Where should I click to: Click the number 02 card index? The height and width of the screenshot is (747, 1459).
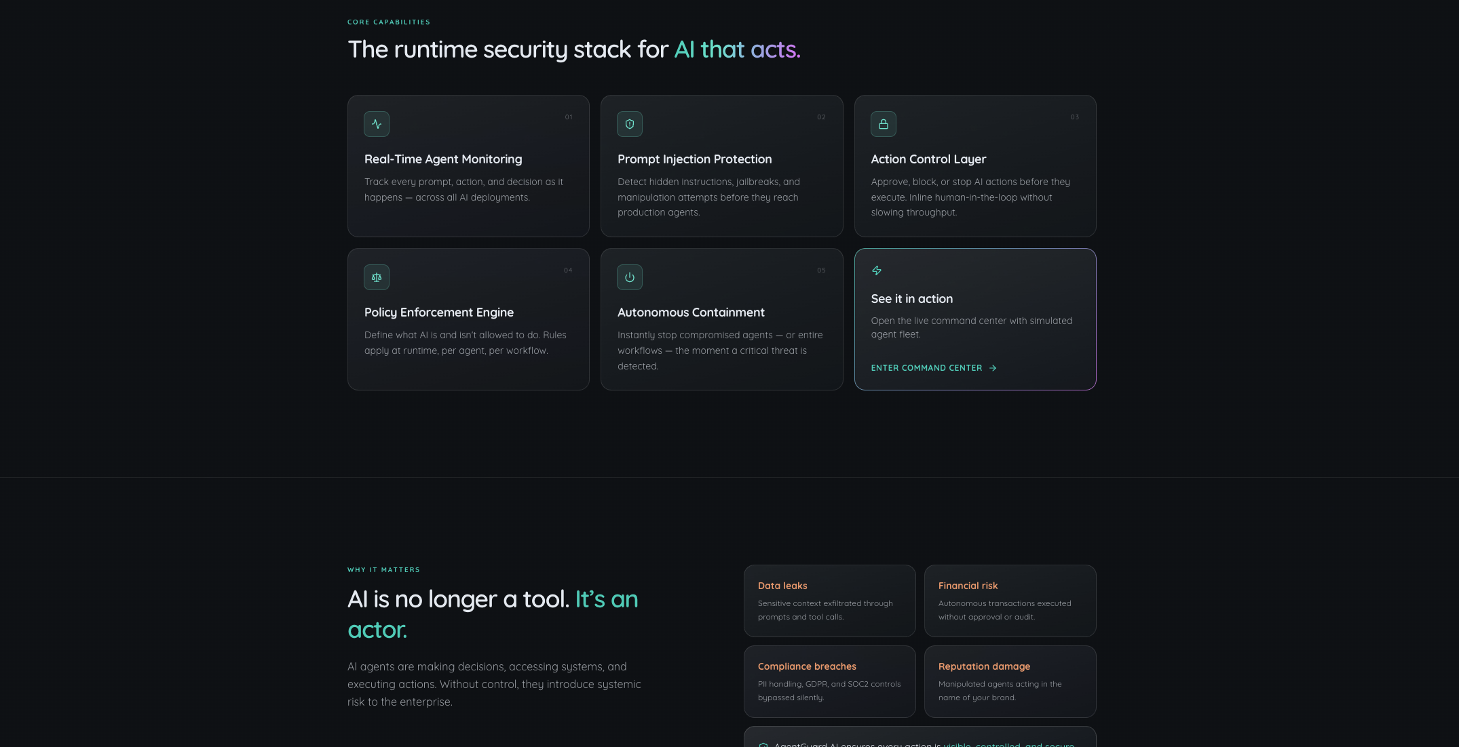pos(821,117)
